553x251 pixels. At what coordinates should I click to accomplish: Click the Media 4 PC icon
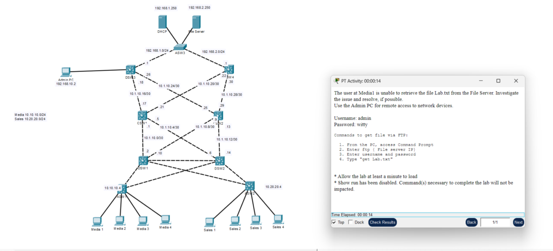(x=165, y=219)
